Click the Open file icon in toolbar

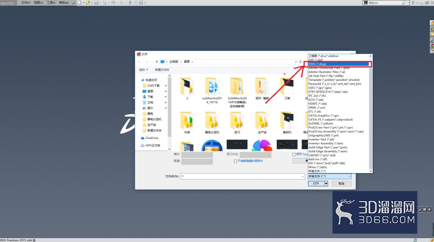click(88, 3)
